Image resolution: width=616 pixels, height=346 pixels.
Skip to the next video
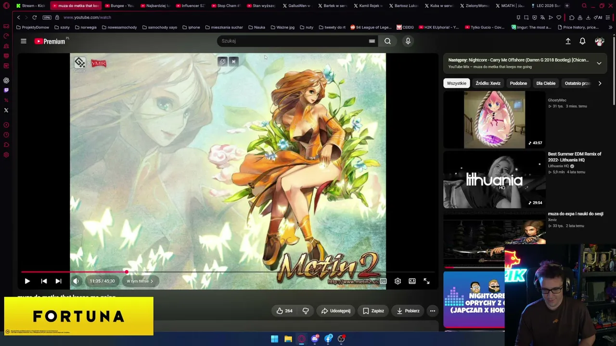click(x=58, y=281)
